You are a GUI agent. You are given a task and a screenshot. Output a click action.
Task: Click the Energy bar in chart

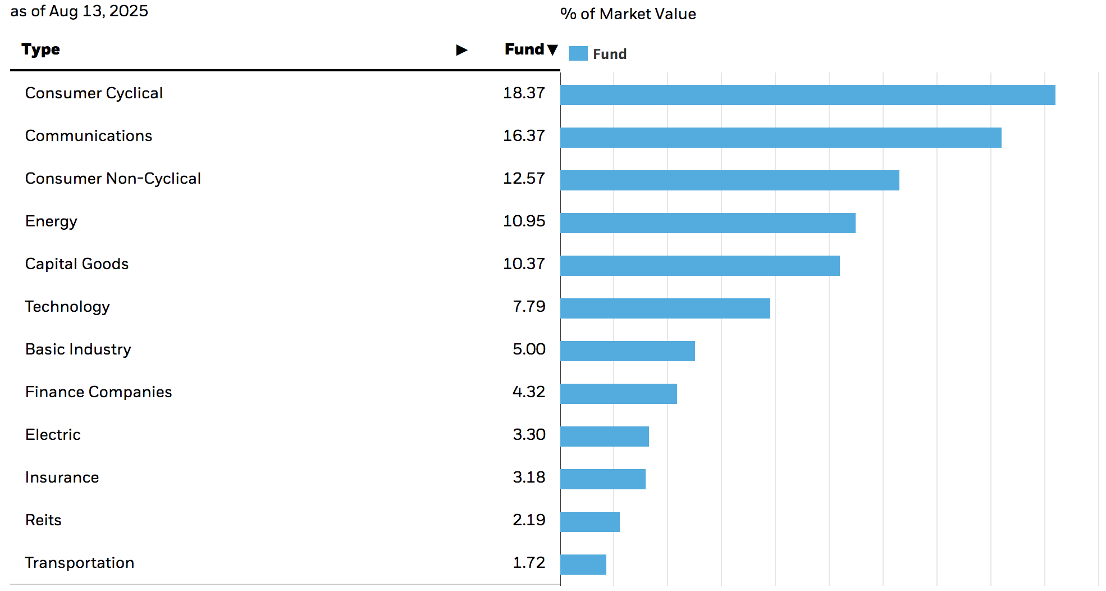pyautogui.click(x=707, y=223)
